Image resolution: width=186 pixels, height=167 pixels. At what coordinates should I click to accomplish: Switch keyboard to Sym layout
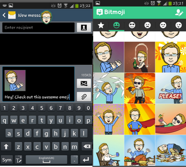(x=7, y=160)
